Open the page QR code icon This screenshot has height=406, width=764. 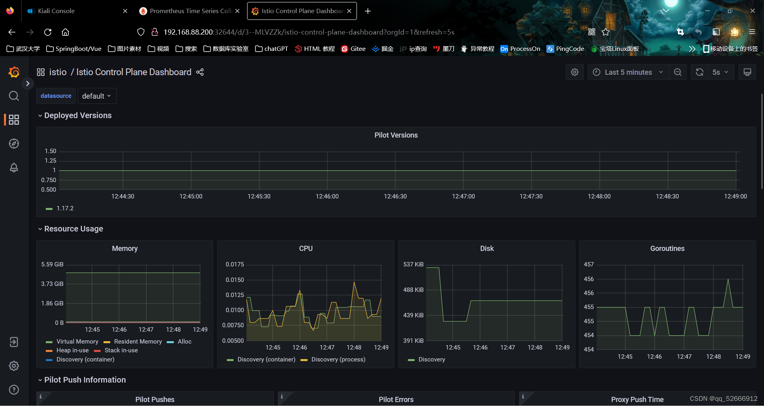(x=592, y=32)
